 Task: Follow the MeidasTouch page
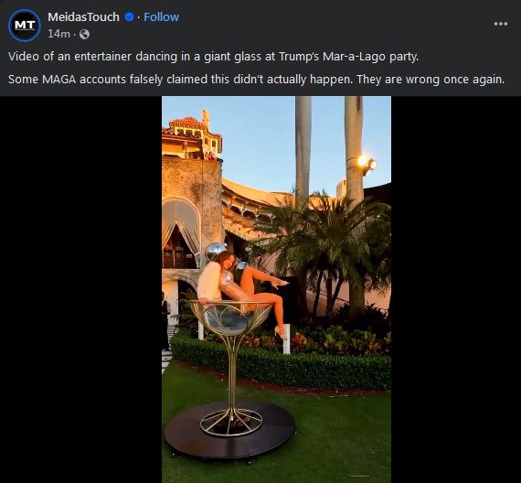pyautogui.click(x=161, y=16)
